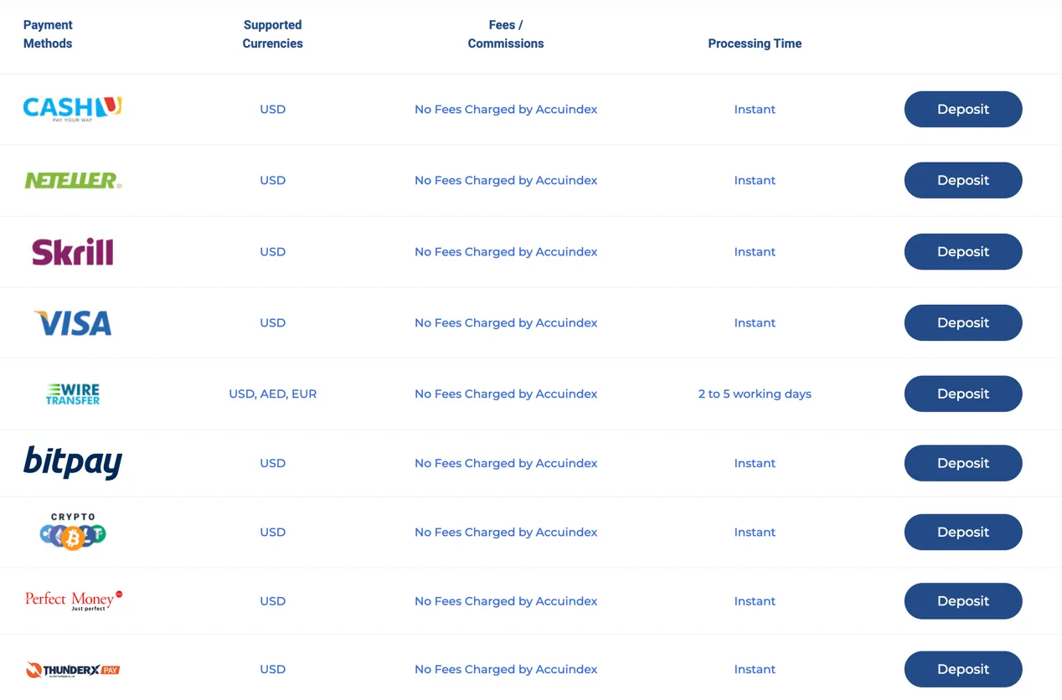Screen dimensions: 1062x700
Task: Deposit via the Neteller row
Action: (x=963, y=180)
